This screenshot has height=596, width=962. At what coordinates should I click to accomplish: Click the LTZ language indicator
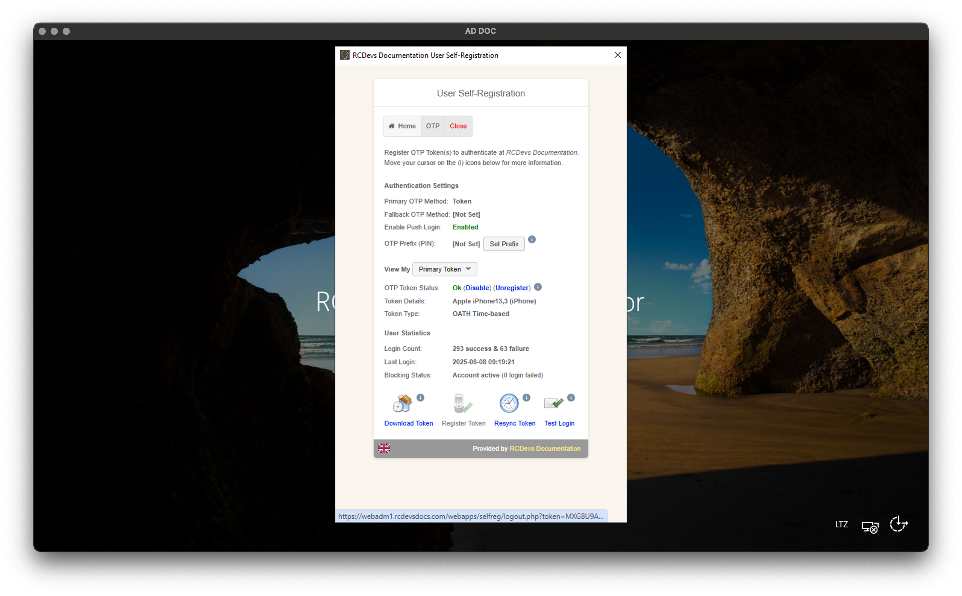pos(841,525)
